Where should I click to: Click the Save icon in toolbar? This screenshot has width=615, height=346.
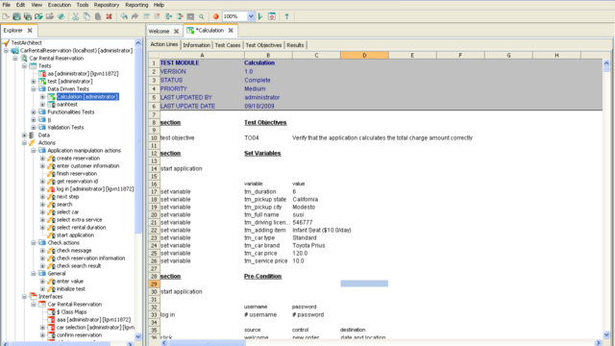point(16,16)
